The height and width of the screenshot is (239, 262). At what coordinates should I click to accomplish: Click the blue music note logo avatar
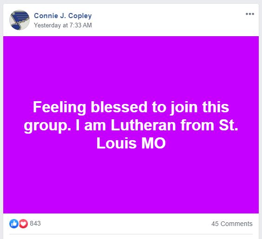20,20
